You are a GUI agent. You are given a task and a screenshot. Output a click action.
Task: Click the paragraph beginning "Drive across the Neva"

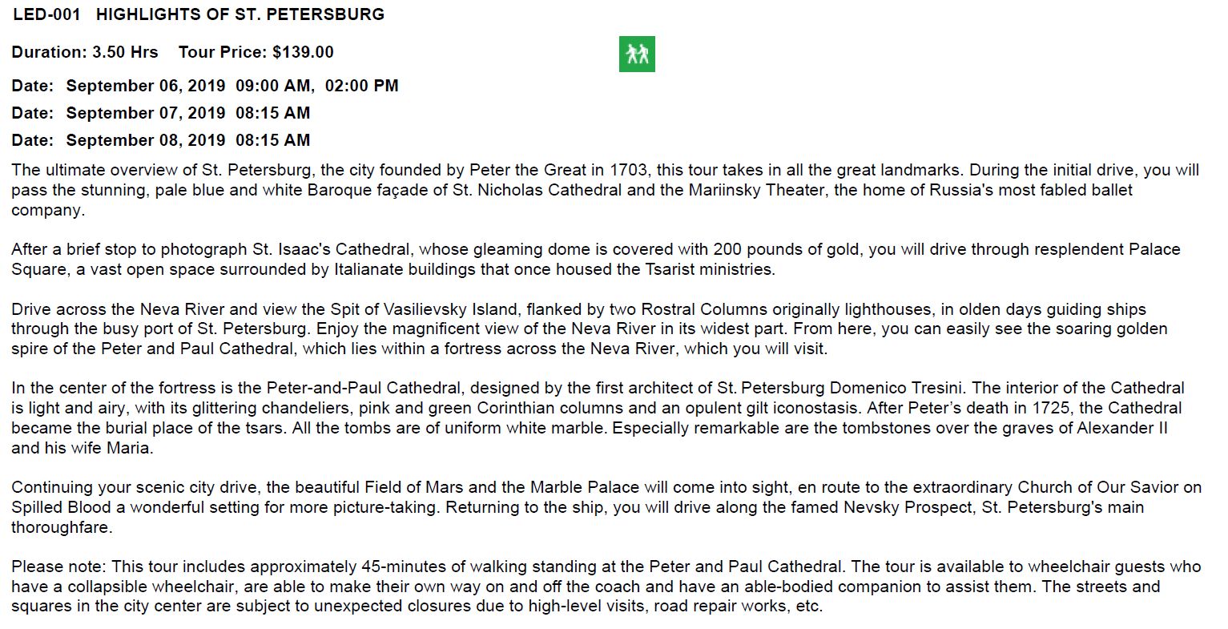pos(561,329)
